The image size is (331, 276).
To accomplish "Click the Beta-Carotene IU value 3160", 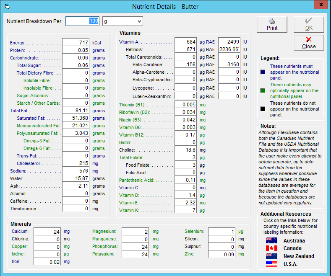I will pyautogui.click(x=229, y=64).
